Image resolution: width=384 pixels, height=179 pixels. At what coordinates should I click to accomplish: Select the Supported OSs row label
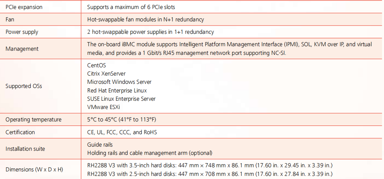click(23, 86)
